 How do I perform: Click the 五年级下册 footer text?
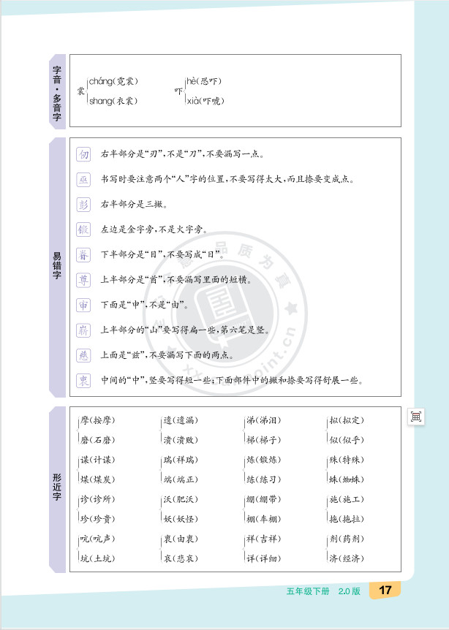coord(308,591)
